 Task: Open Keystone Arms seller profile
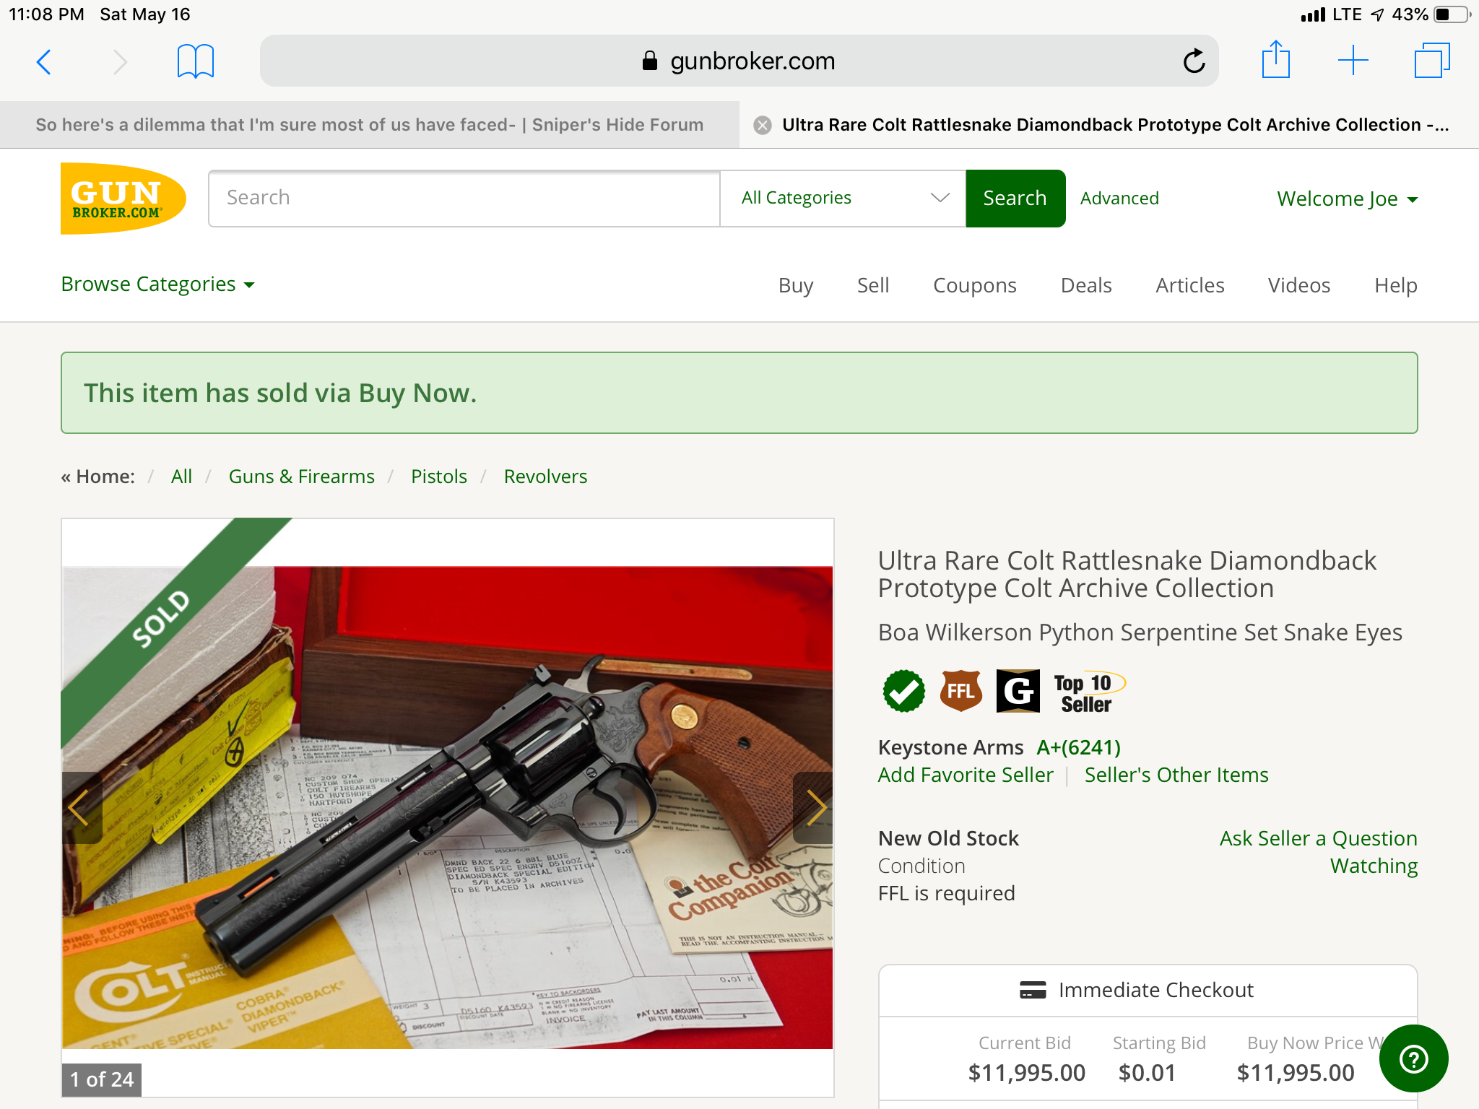950,747
